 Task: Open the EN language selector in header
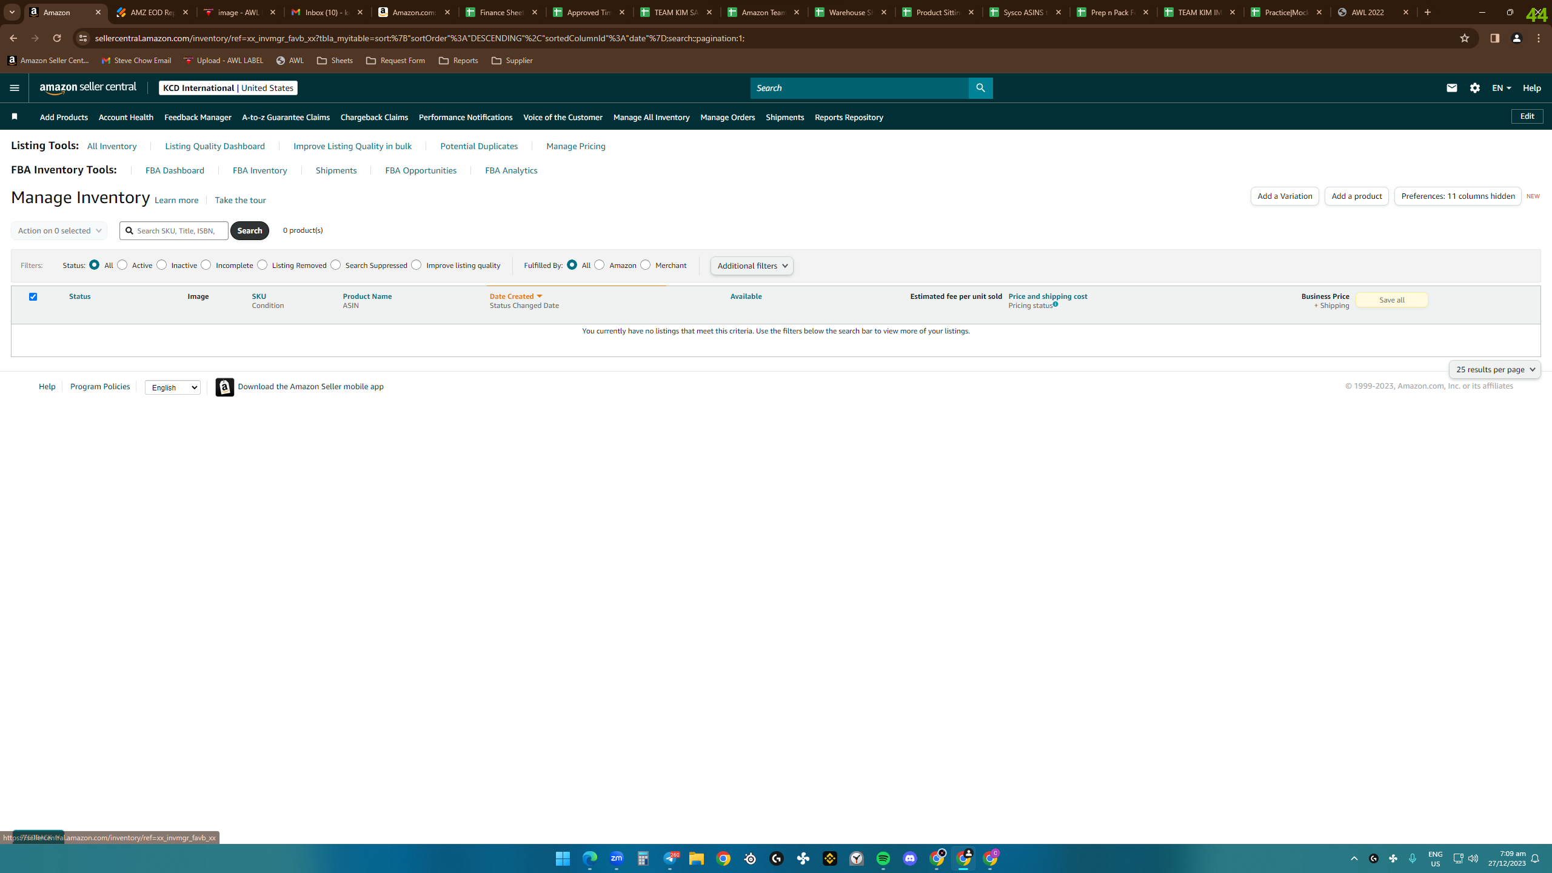click(x=1501, y=88)
